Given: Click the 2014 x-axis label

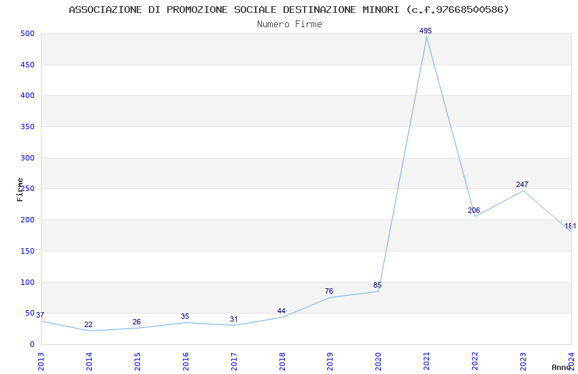Looking at the screenshot, I should pos(89,362).
